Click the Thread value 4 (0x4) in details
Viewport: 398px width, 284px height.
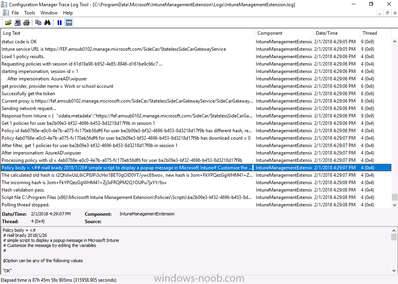tap(38, 222)
